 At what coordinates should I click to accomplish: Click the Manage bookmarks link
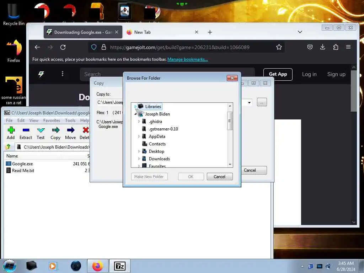188,59
